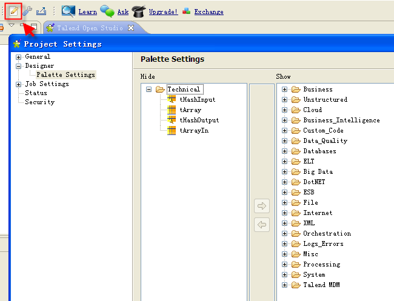This screenshot has width=394, height=301.
Task: Click the top hat Upgrade icon
Action: pos(138,11)
